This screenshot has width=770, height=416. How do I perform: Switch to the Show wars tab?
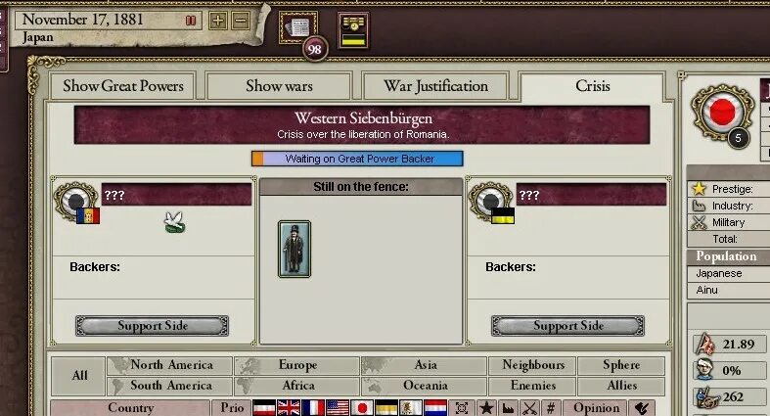tap(279, 86)
